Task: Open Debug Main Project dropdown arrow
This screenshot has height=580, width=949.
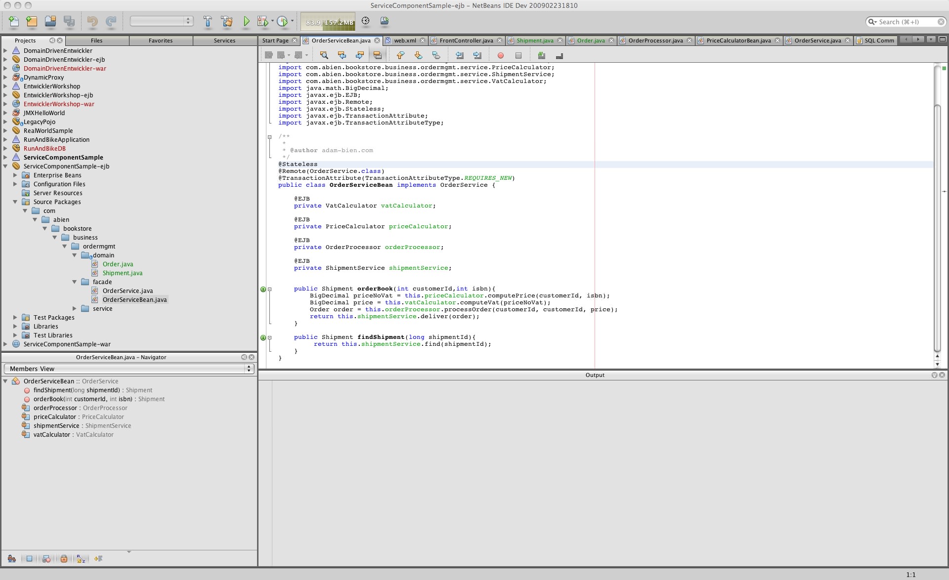Action: [272, 21]
